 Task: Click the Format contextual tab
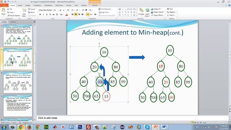click(95, 5)
